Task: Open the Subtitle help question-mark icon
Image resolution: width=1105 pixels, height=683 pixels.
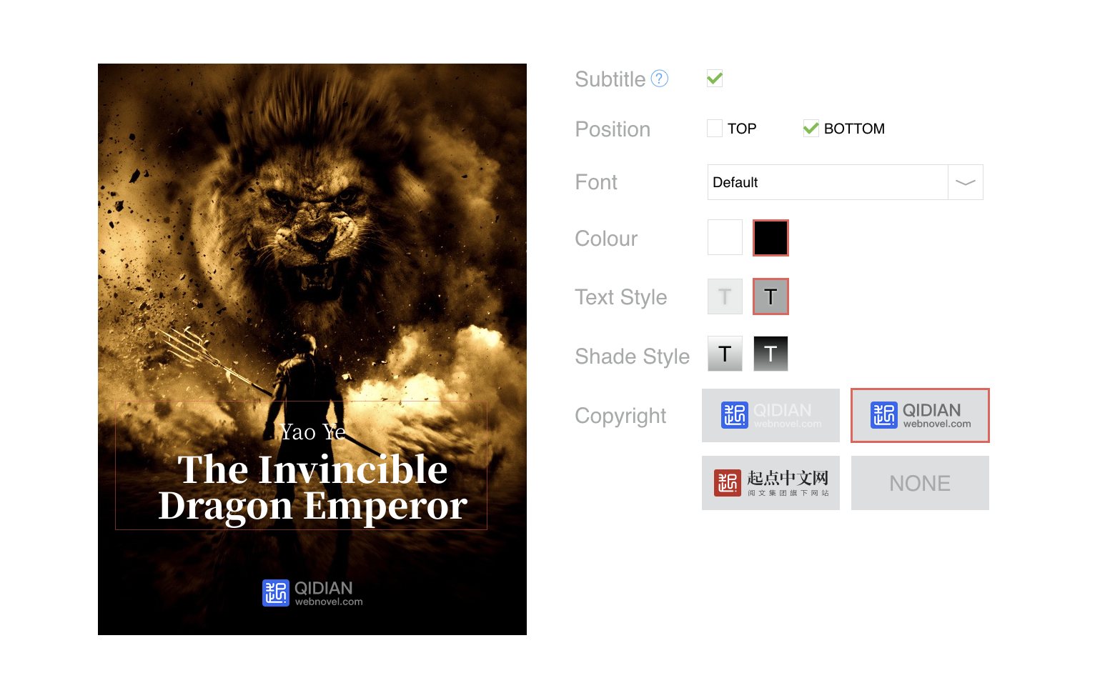Action: coord(660,79)
